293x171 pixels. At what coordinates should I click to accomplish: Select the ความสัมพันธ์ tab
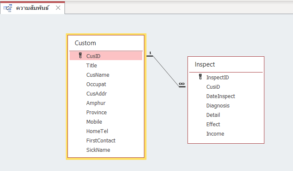[32, 8]
